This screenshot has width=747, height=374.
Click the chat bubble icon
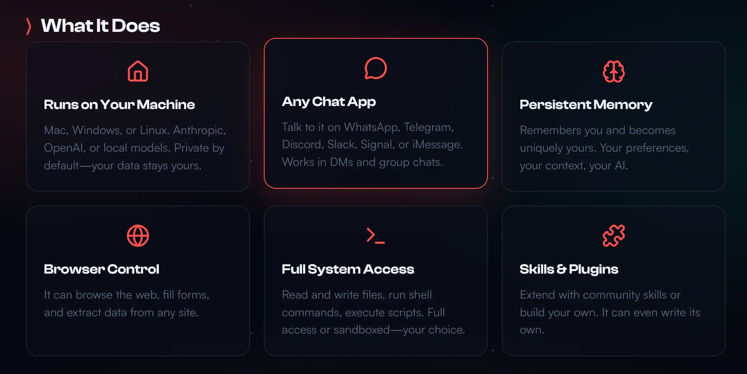(375, 68)
